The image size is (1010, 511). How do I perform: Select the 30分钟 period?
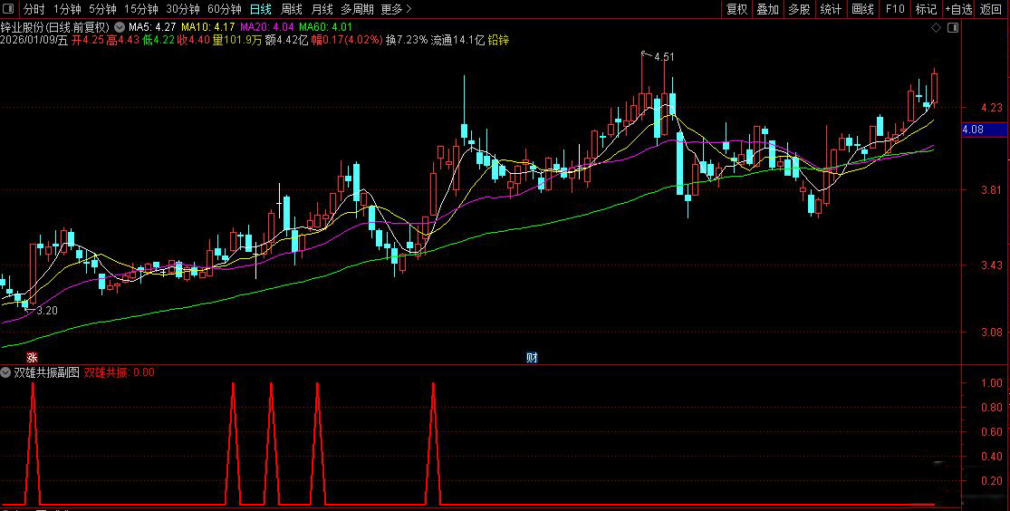183,9
